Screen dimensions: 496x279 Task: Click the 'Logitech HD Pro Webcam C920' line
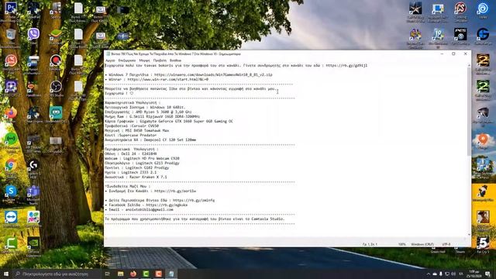pos(142,158)
